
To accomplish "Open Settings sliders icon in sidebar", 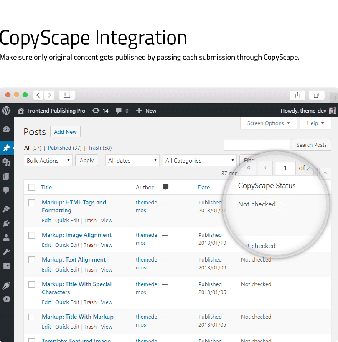I will [6, 266].
